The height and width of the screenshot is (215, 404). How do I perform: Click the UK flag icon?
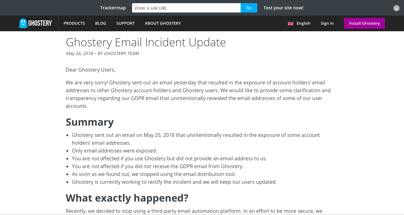coord(291,23)
